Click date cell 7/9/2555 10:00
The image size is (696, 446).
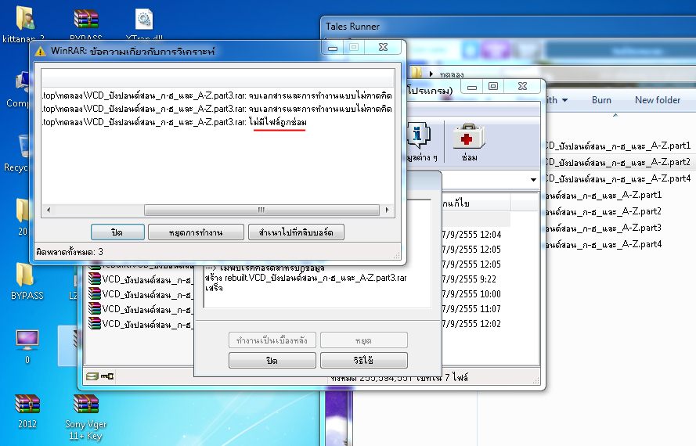pyautogui.click(x=471, y=293)
